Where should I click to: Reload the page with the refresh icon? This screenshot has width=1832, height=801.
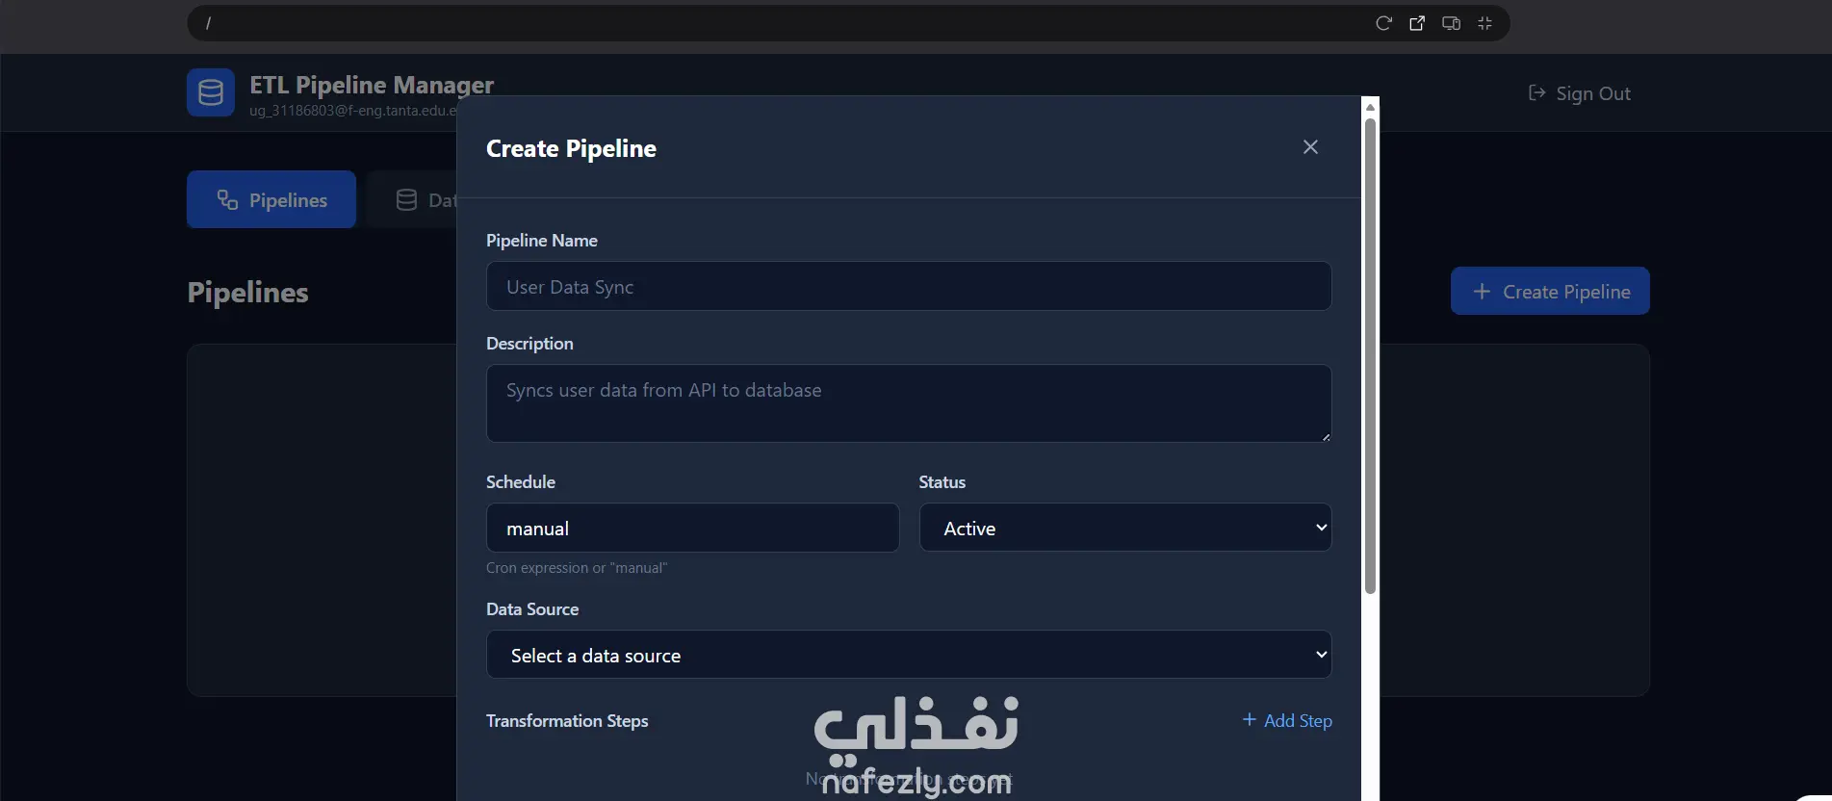(x=1383, y=23)
